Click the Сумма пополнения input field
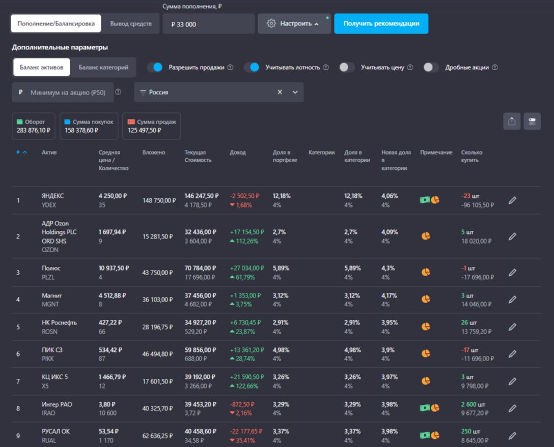The height and width of the screenshot is (447, 554). pos(208,24)
